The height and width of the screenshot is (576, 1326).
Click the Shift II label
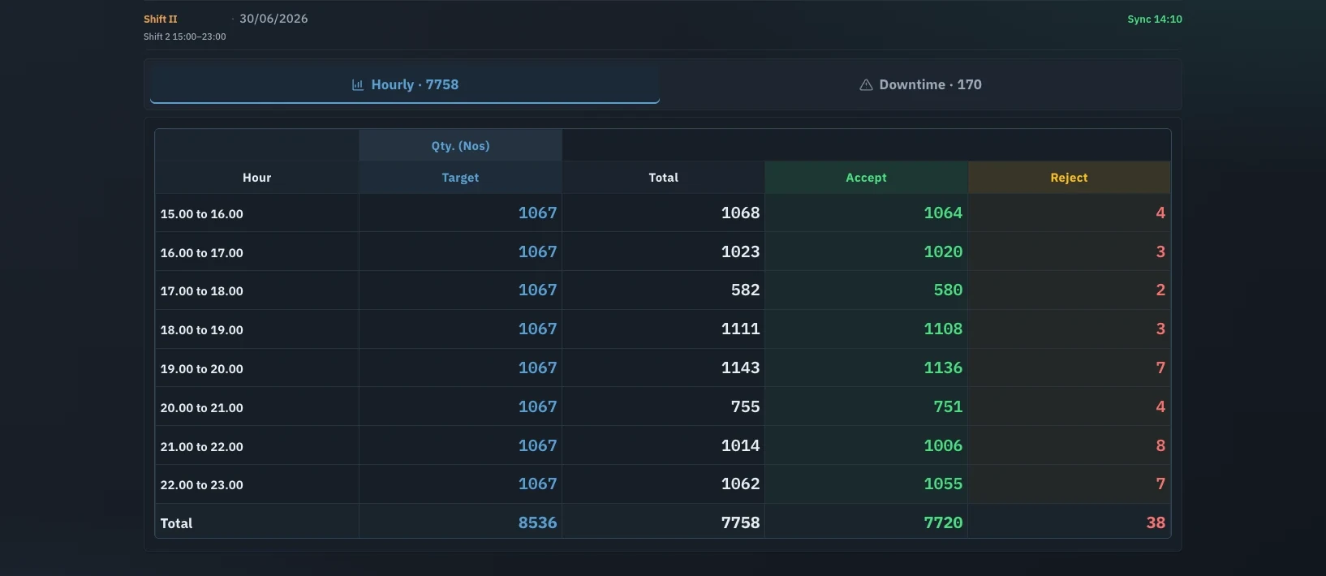click(x=161, y=19)
